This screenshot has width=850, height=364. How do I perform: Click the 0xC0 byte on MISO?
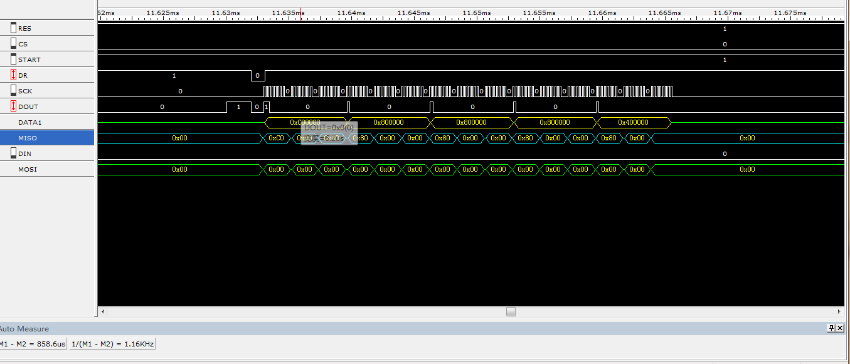276,138
